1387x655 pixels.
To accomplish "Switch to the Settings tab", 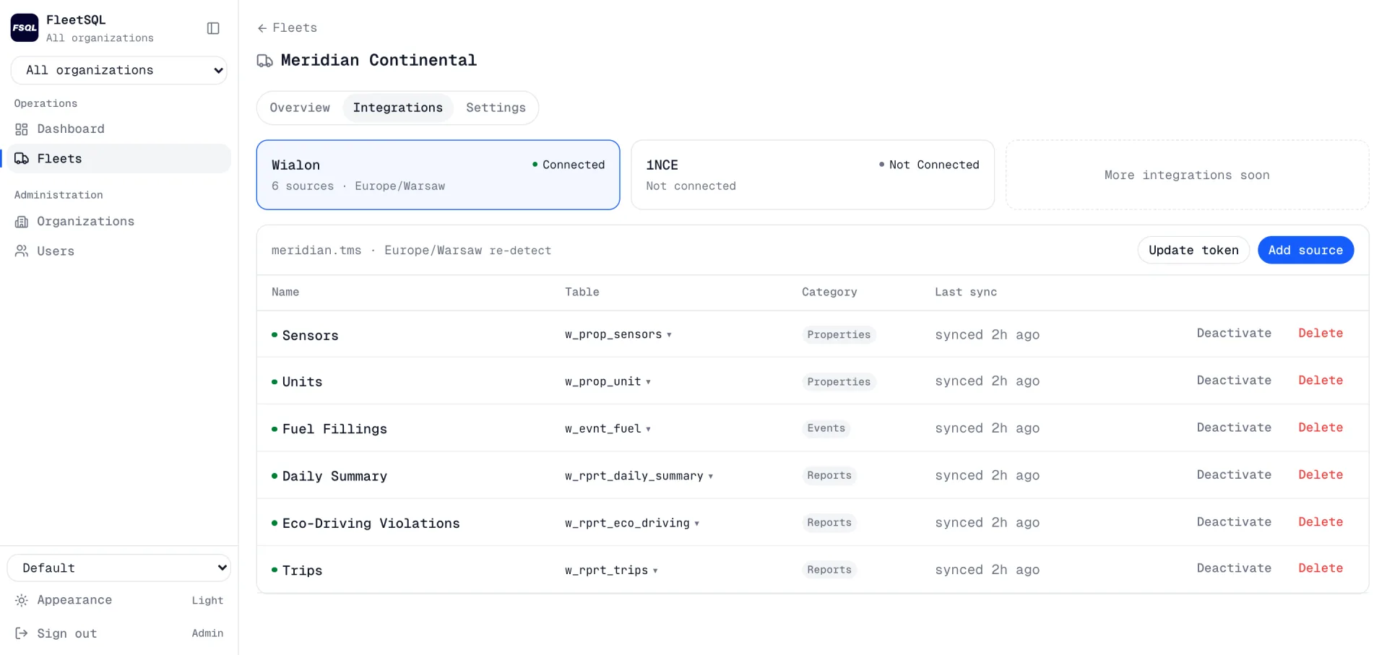I will pyautogui.click(x=496, y=108).
